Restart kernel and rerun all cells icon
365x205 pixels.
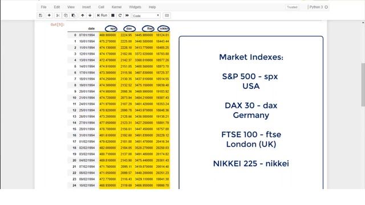coord(127,15)
